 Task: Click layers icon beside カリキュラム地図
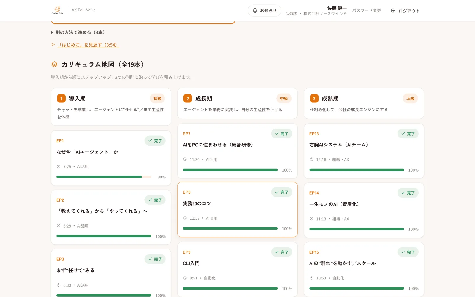[54, 64]
